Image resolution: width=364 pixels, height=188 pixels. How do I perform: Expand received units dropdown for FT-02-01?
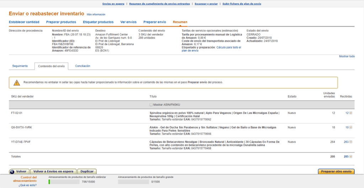[x=351, y=113]
